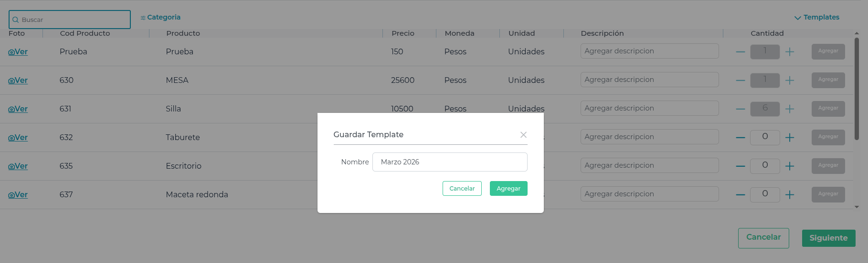
Task: Click Agregar in the template dialog
Action: [x=508, y=189]
